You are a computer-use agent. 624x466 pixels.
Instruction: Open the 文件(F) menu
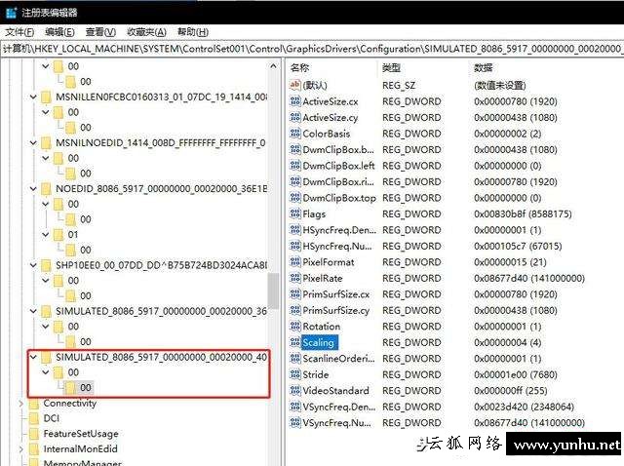[x=19, y=32]
